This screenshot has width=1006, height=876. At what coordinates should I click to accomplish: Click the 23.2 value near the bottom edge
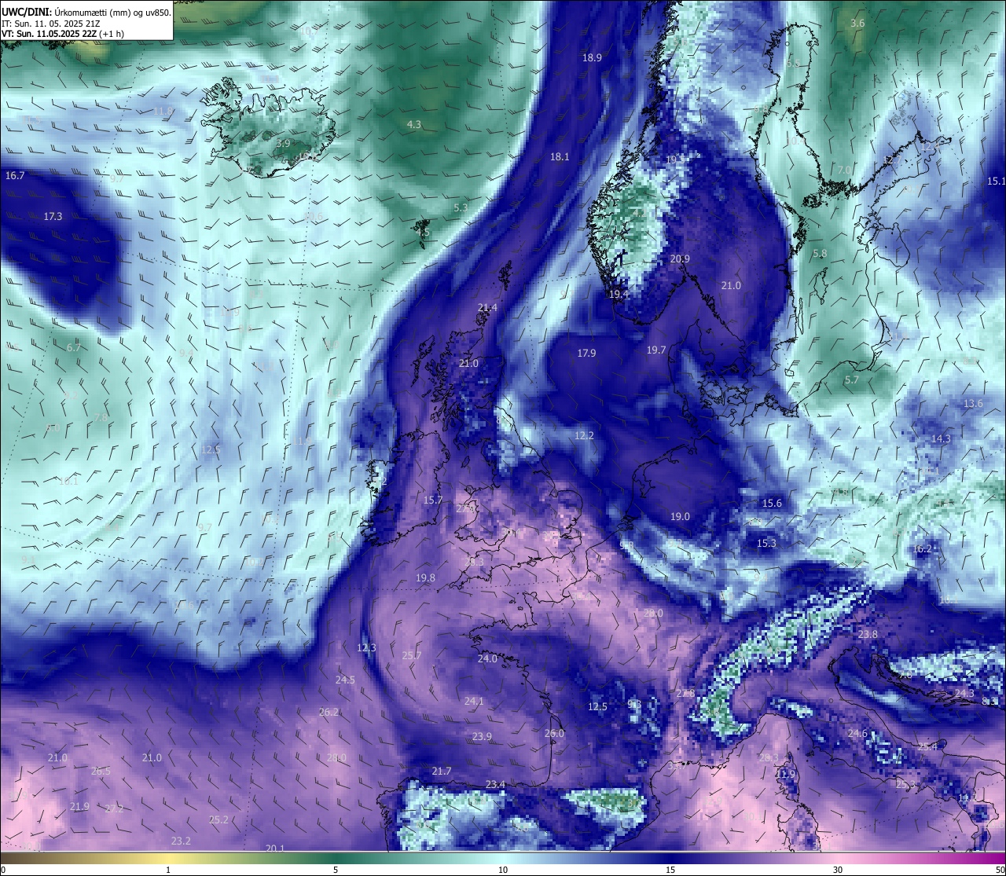coord(181,841)
